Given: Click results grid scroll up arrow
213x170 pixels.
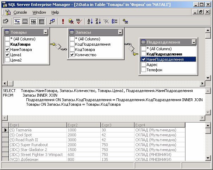Looking at the screenshot, I should click(x=208, y=125).
